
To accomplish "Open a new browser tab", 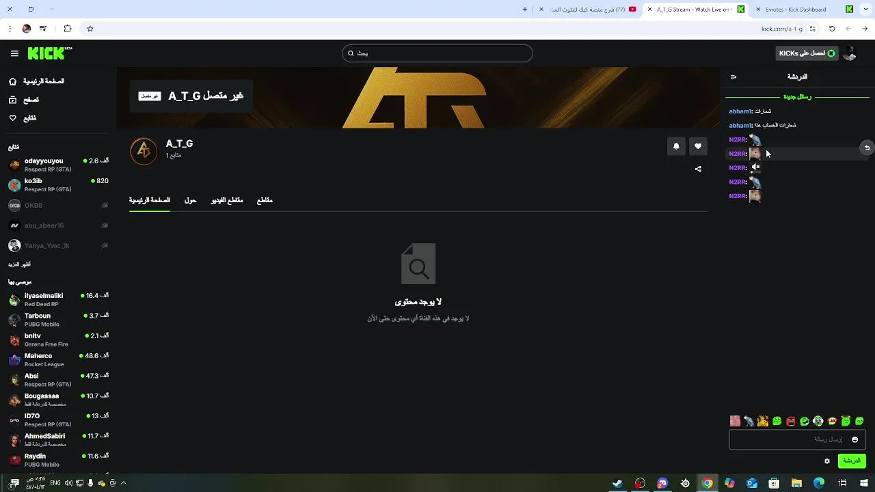I will point(525,10).
